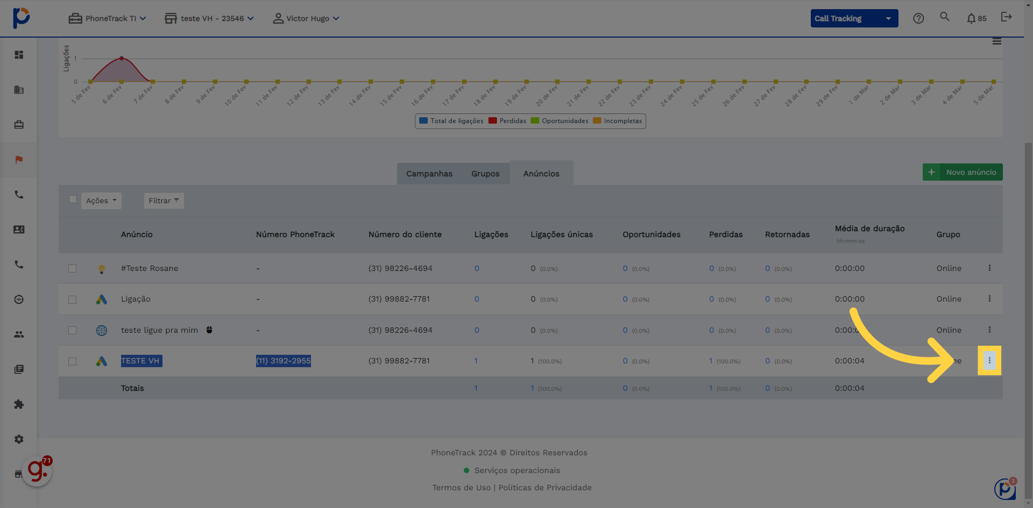1033x508 pixels.
Task: Click the lightbulb icon in #Teste Rosane row
Action: click(102, 269)
